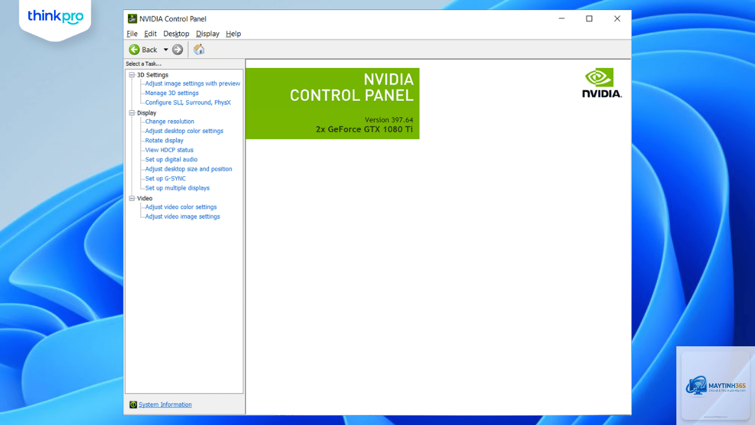The height and width of the screenshot is (425, 755).
Task: Open Manage 3D settings
Action: 172,93
